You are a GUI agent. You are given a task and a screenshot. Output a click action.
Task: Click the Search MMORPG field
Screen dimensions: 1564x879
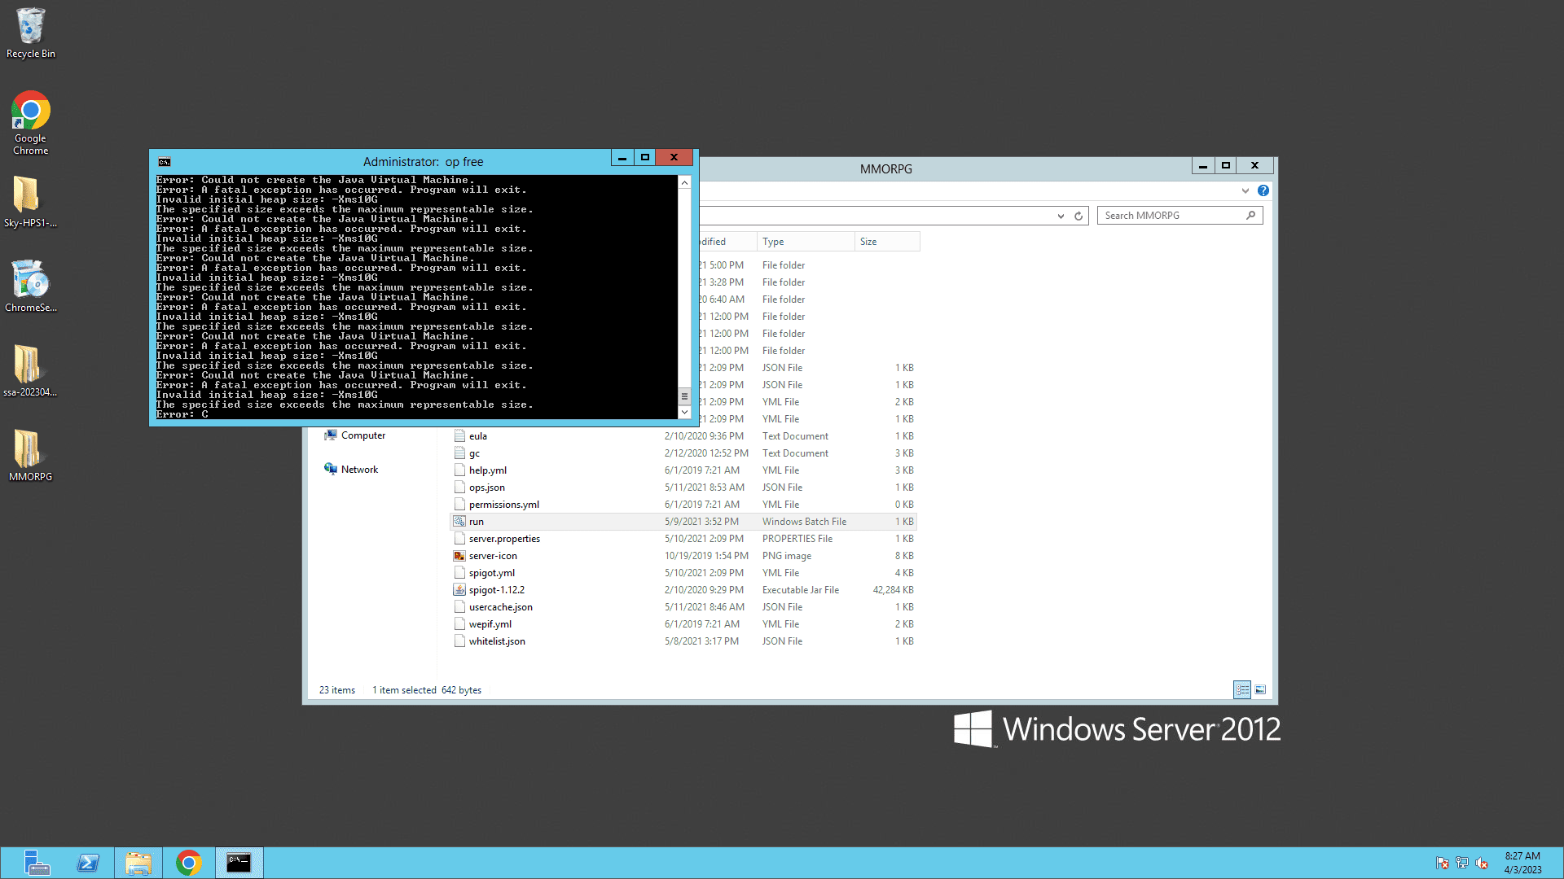pos(1173,216)
